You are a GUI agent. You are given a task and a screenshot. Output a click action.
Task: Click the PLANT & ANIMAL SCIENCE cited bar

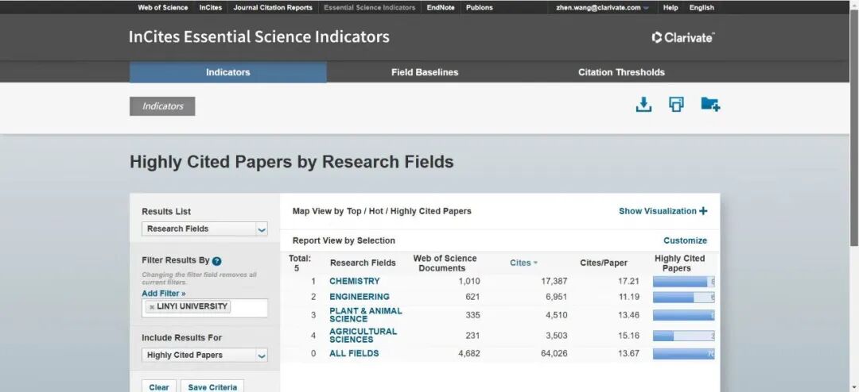point(684,316)
